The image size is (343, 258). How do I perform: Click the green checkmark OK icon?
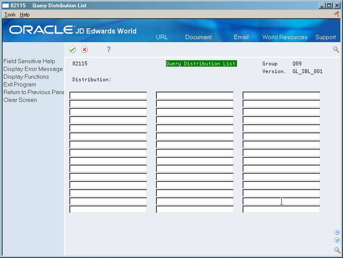point(72,49)
